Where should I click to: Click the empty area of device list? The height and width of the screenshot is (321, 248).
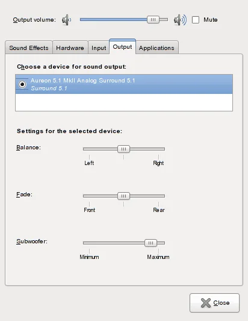pos(124,102)
